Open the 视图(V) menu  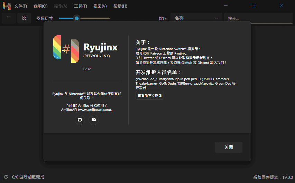tap(100, 6)
